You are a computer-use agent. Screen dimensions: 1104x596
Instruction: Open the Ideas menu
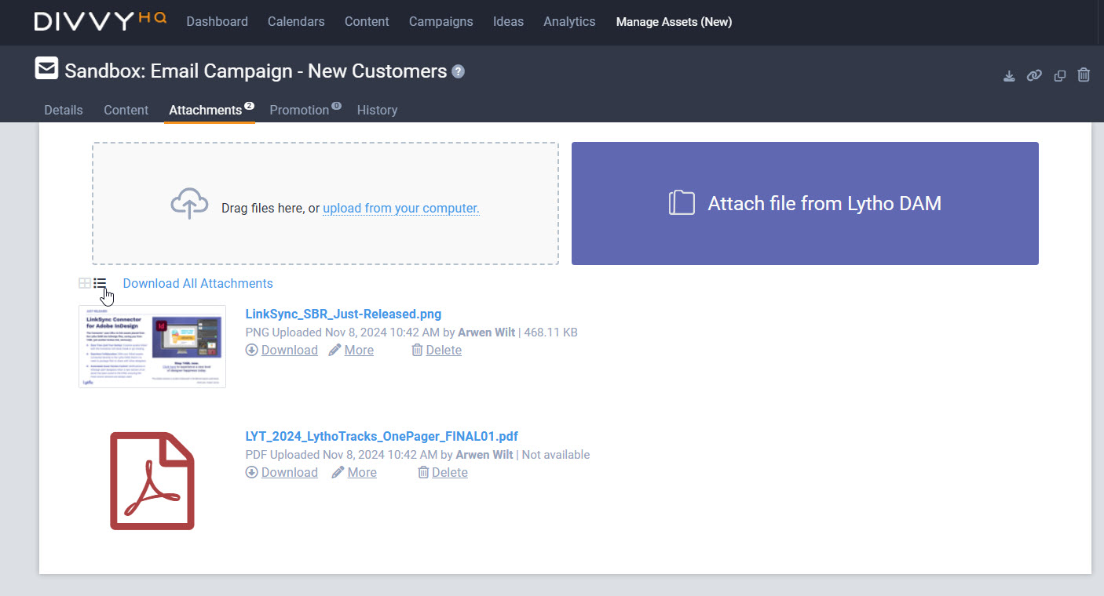tap(508, 22)
